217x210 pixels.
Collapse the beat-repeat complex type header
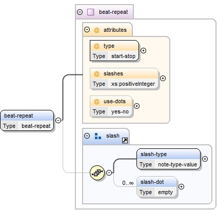click(x=80, y=12)
